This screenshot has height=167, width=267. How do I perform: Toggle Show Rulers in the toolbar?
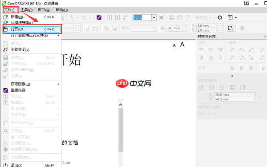[171, 17]
